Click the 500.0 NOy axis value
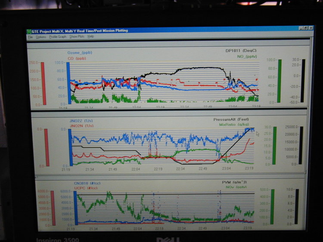The width and height of the screenshot is (323, 242). pos(264,190)
